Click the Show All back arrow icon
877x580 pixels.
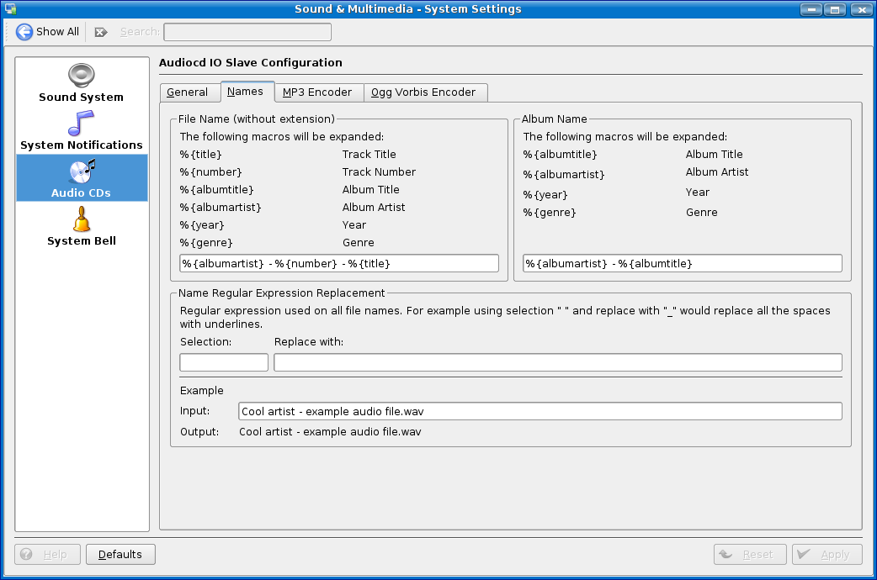tap(24, 32)
